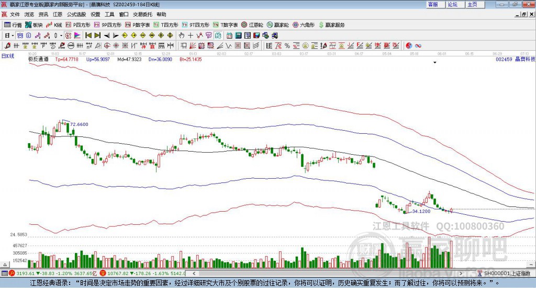Image resolution: width=536 pixels, height=288 pixels.
Task: Click the pink flag icon
Action: pyautogui.click(x=77, y=36)
